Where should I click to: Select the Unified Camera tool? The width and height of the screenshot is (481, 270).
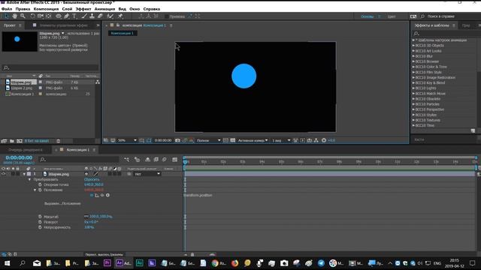coord(41,16)
